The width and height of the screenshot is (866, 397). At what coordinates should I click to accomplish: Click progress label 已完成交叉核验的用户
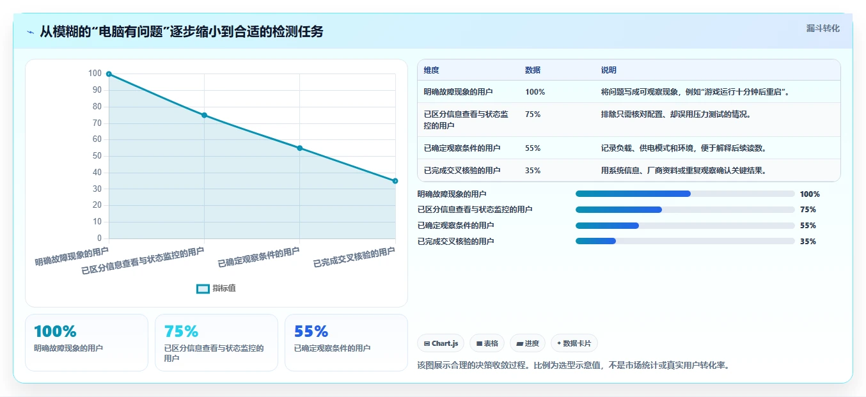pyautogui.click(x=455, y=242)
